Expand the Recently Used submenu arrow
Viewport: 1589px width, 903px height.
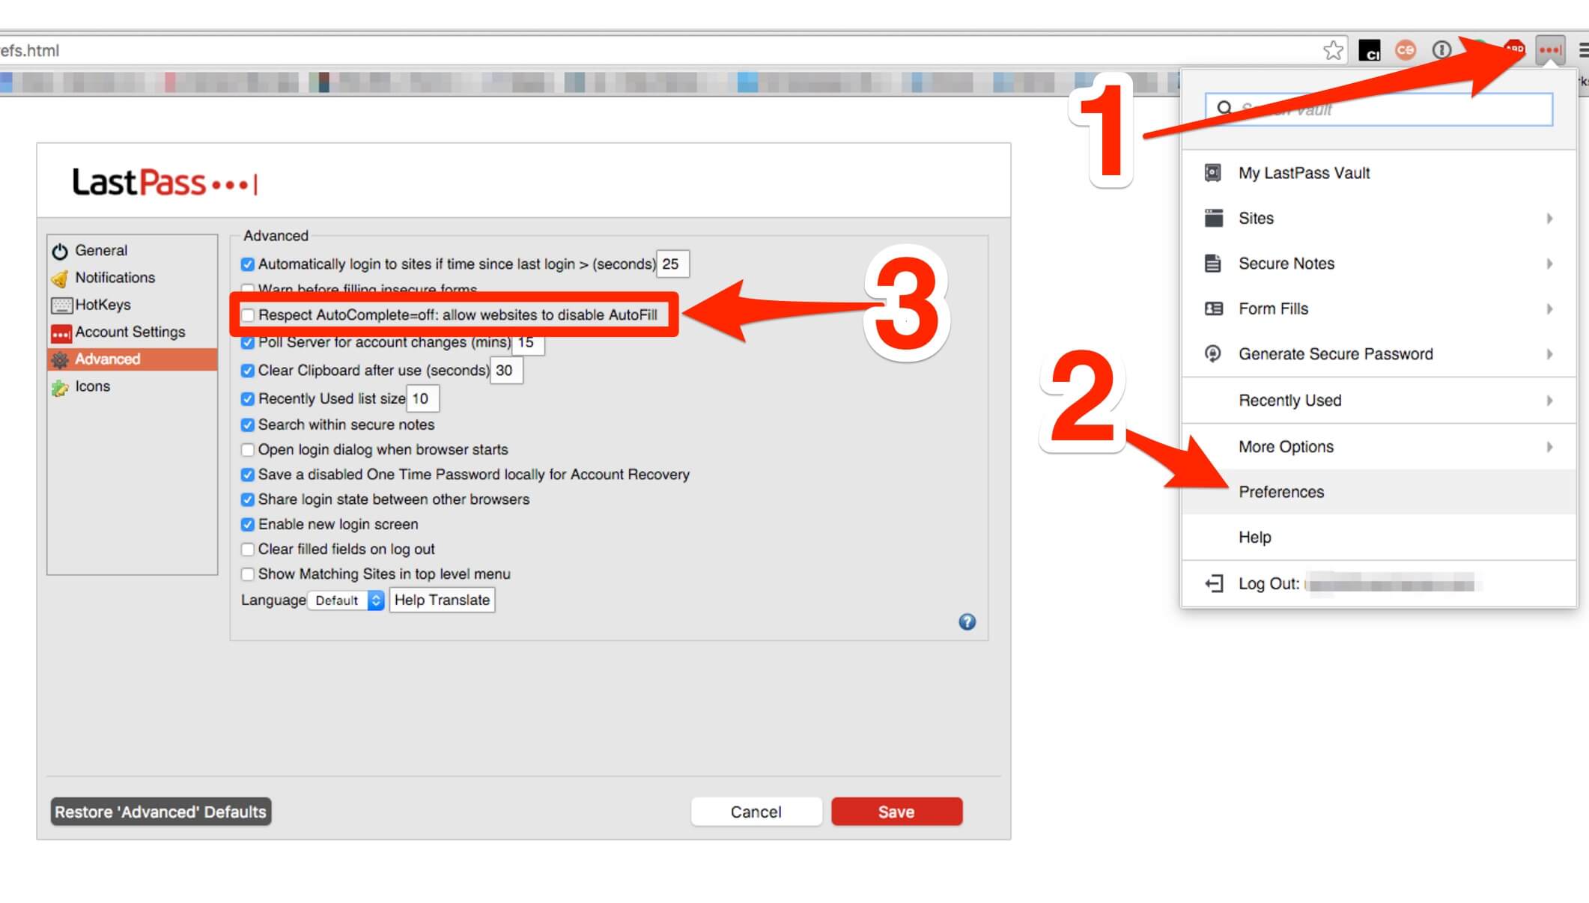click(1549, 401)
